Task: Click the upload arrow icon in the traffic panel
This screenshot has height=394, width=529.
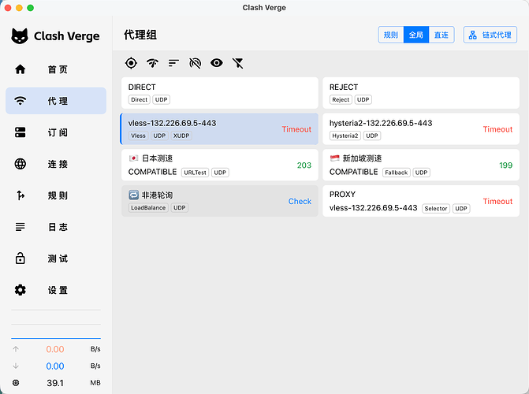Action: click(16, 349)
